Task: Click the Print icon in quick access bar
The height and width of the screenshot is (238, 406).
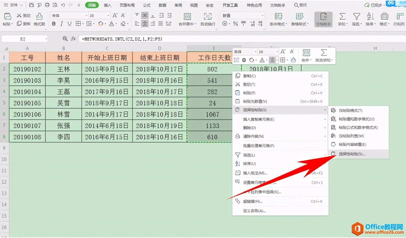Action: (47, 5)
